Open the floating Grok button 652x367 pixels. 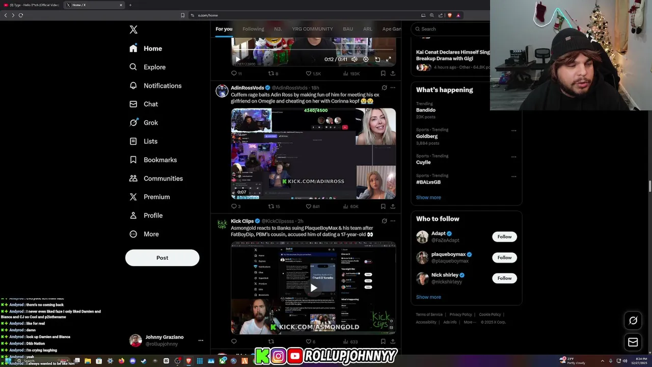coord(633,321)
